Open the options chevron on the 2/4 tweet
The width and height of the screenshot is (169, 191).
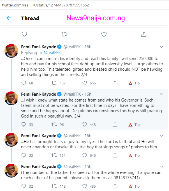coord(161,47)
